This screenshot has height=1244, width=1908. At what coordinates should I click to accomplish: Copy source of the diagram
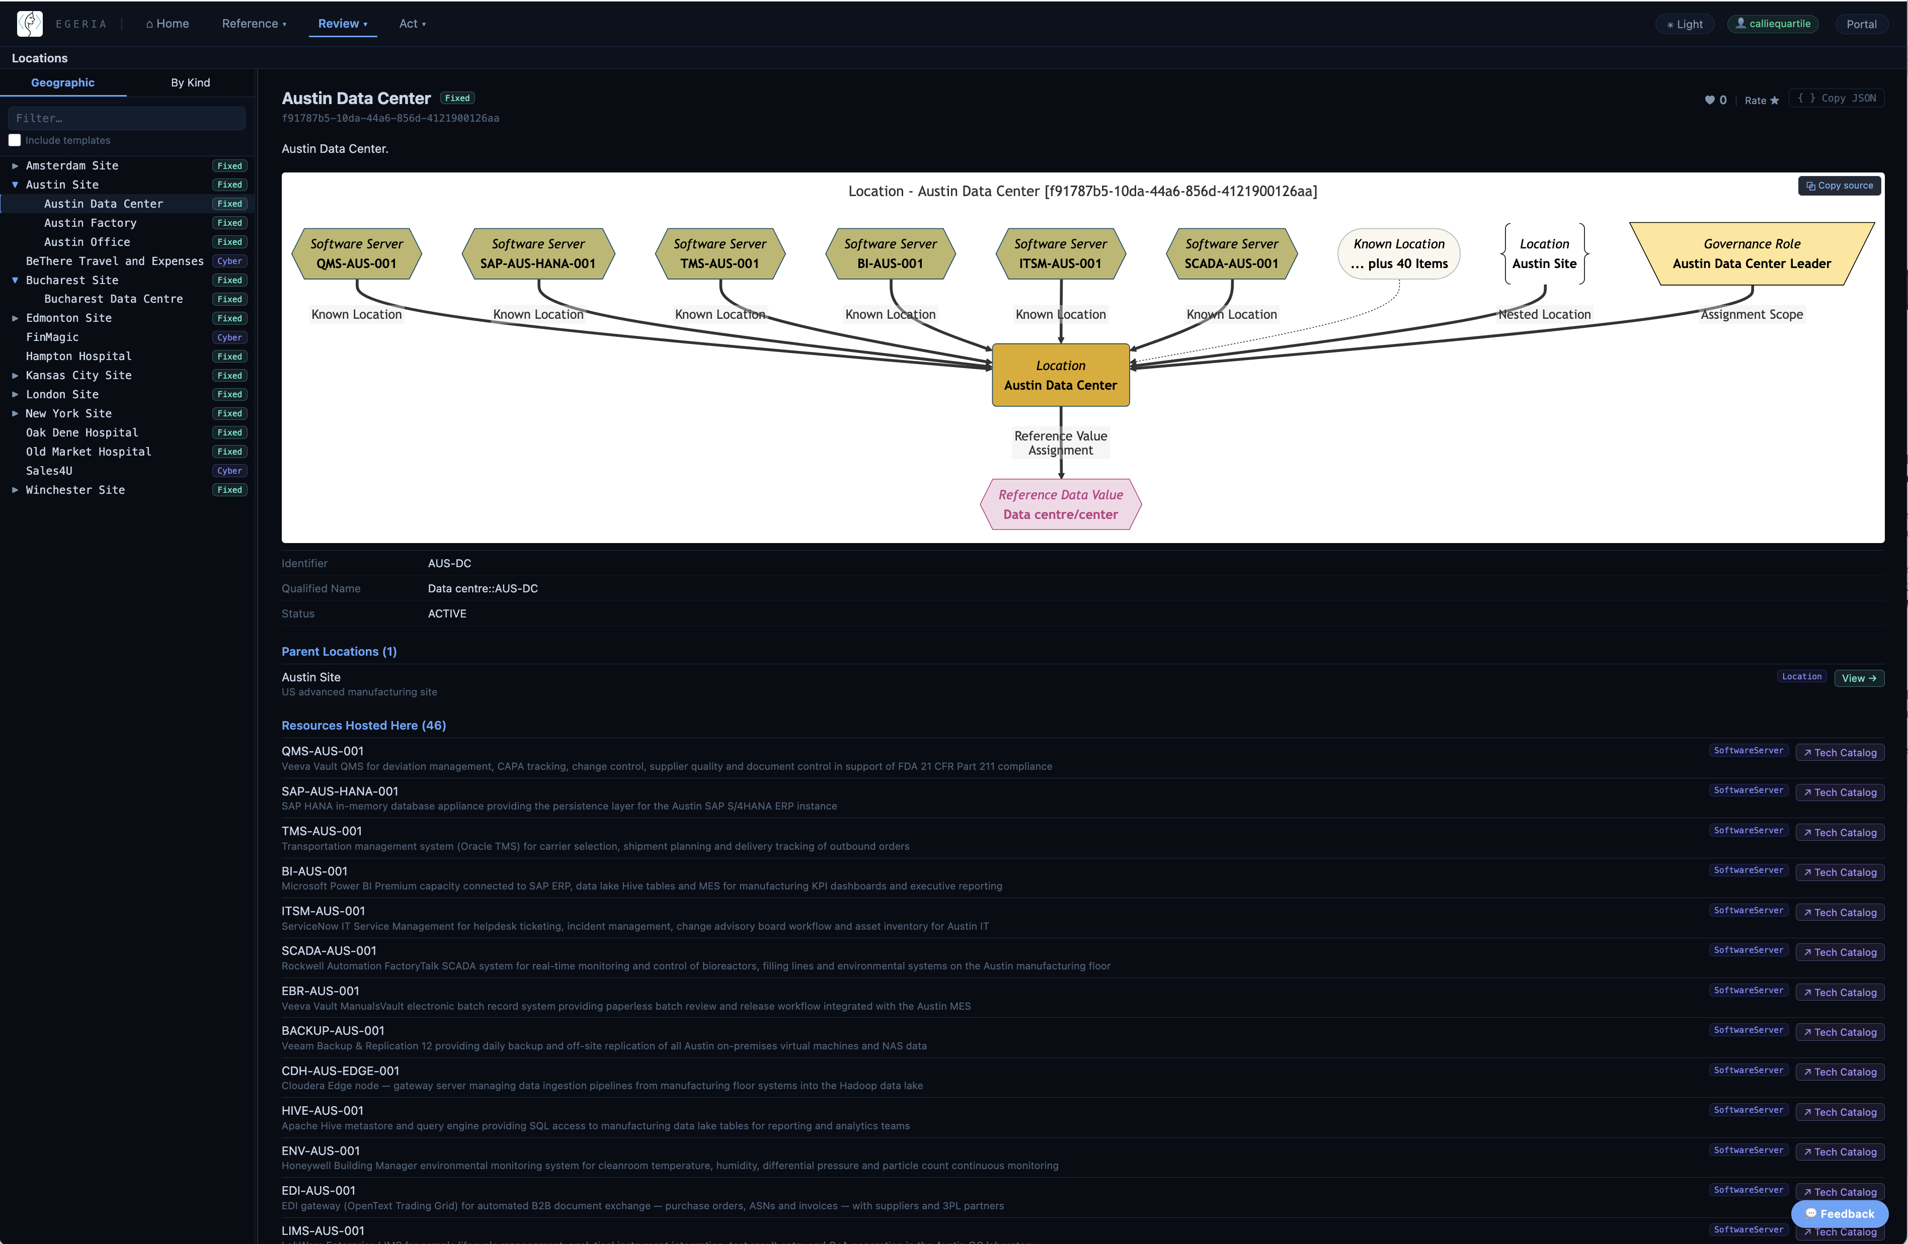pos(1839,186)
